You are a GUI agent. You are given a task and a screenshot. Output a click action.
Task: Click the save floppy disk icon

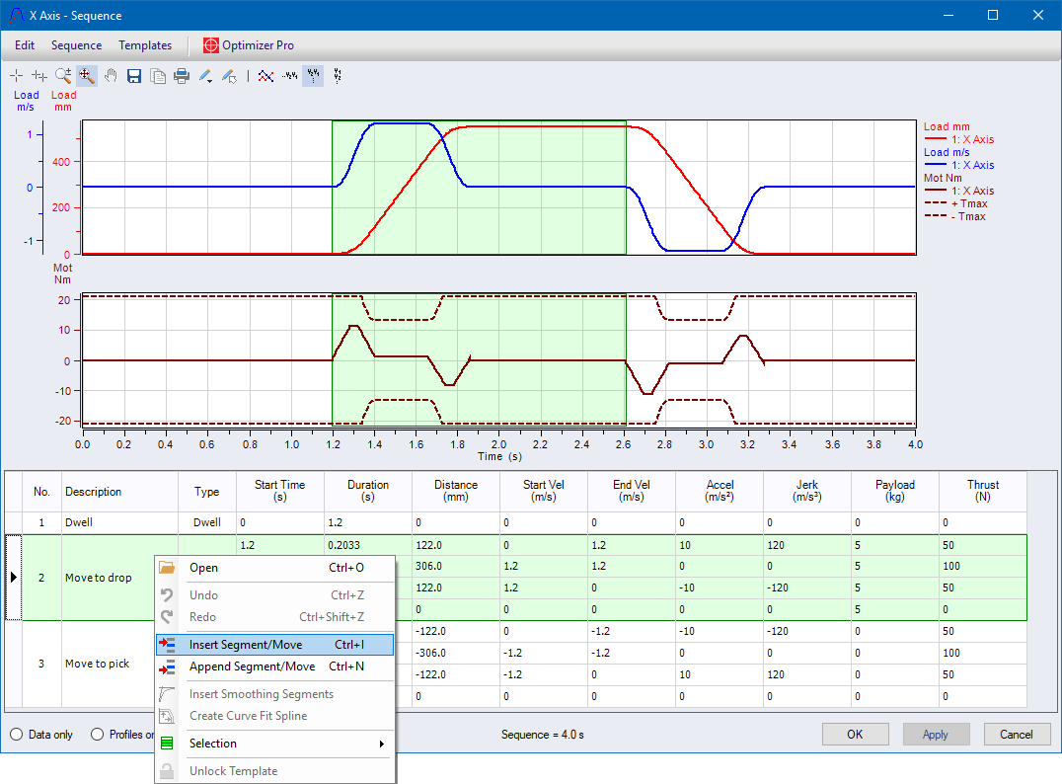(134, 75)
